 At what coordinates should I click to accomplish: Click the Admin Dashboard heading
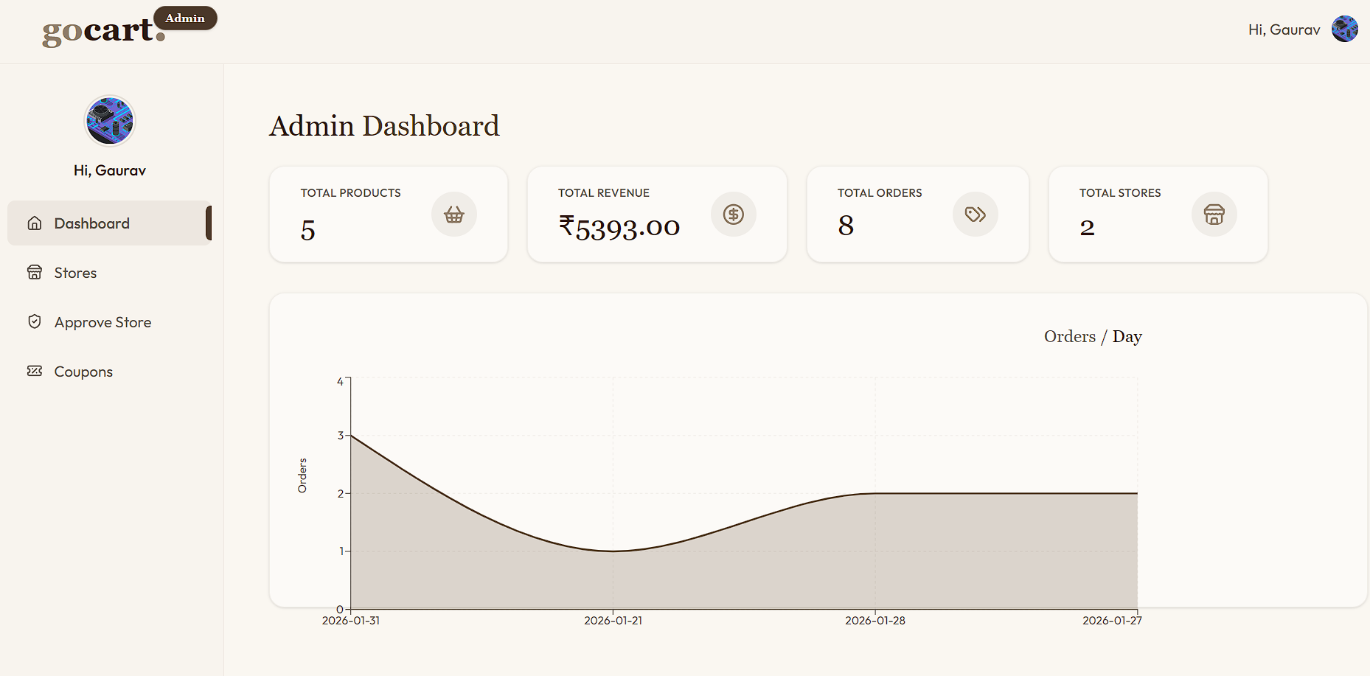[384, 126]
